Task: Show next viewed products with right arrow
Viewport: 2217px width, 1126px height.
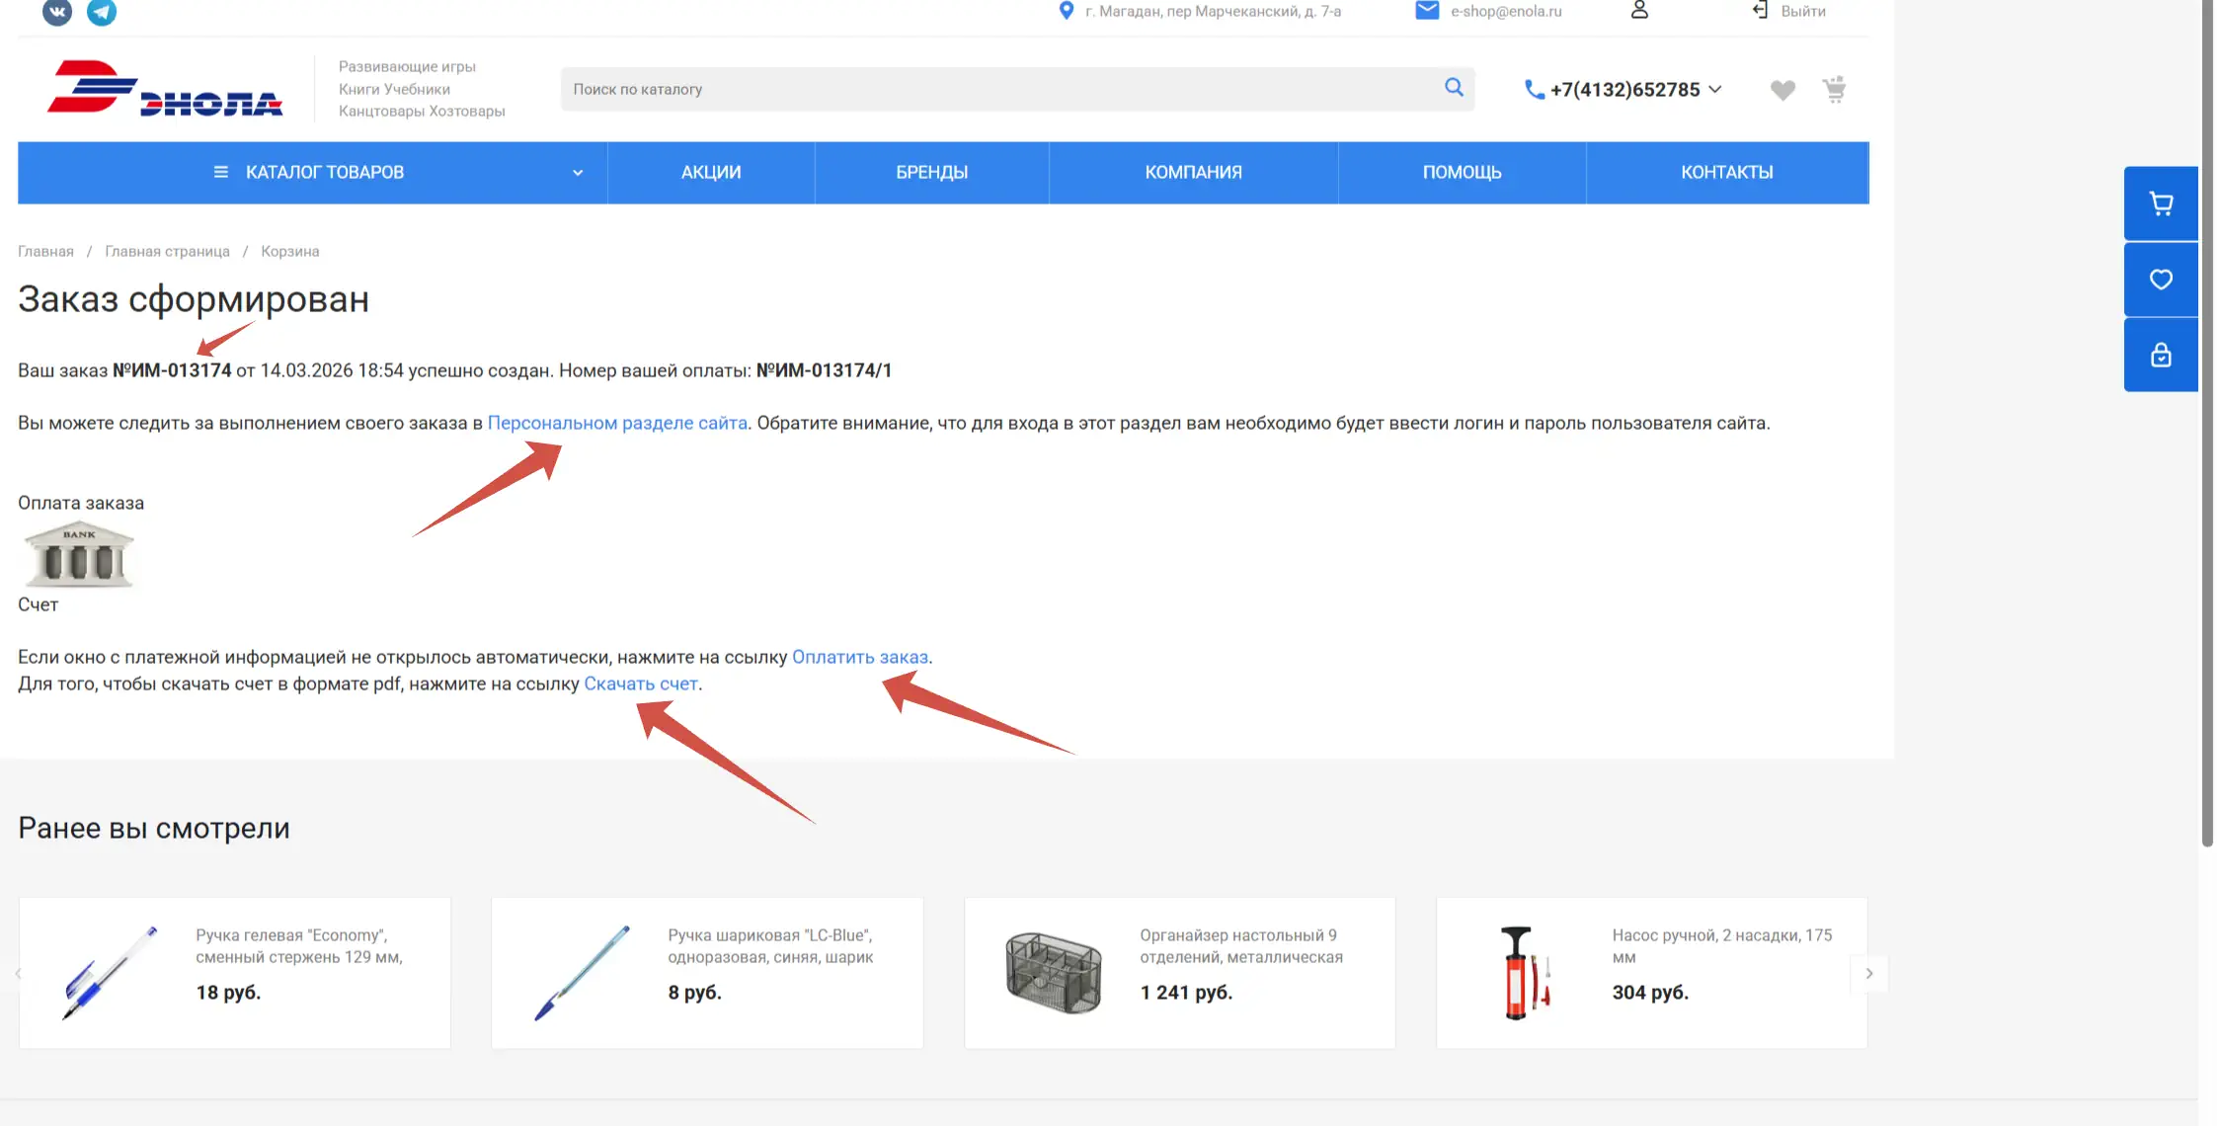Action: 1868,973
